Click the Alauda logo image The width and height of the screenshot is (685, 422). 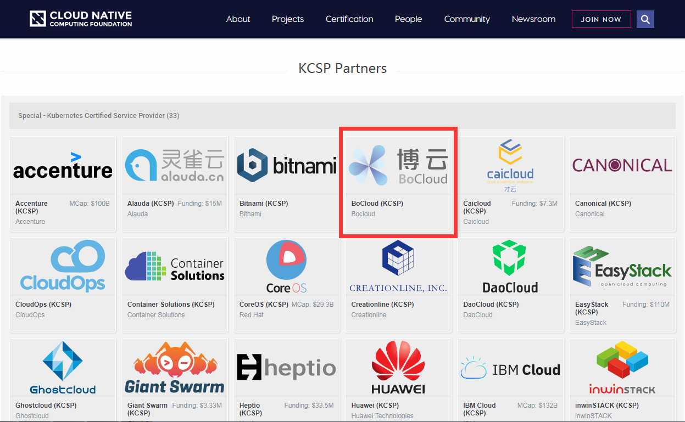175,165
